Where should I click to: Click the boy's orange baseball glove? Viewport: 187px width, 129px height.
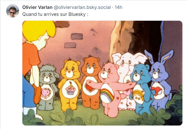37,93
